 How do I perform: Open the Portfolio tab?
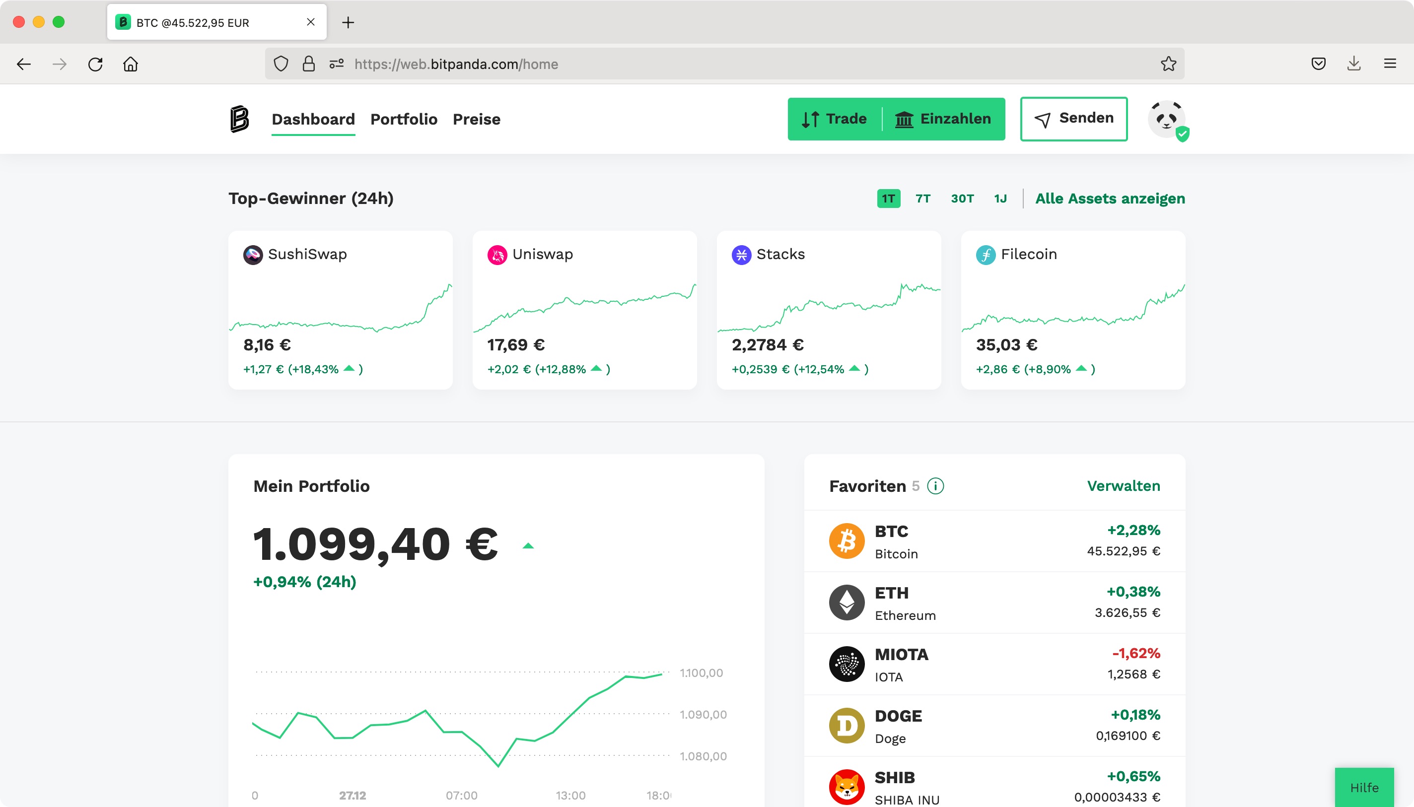pyautogui.click(x=404, y=119)
